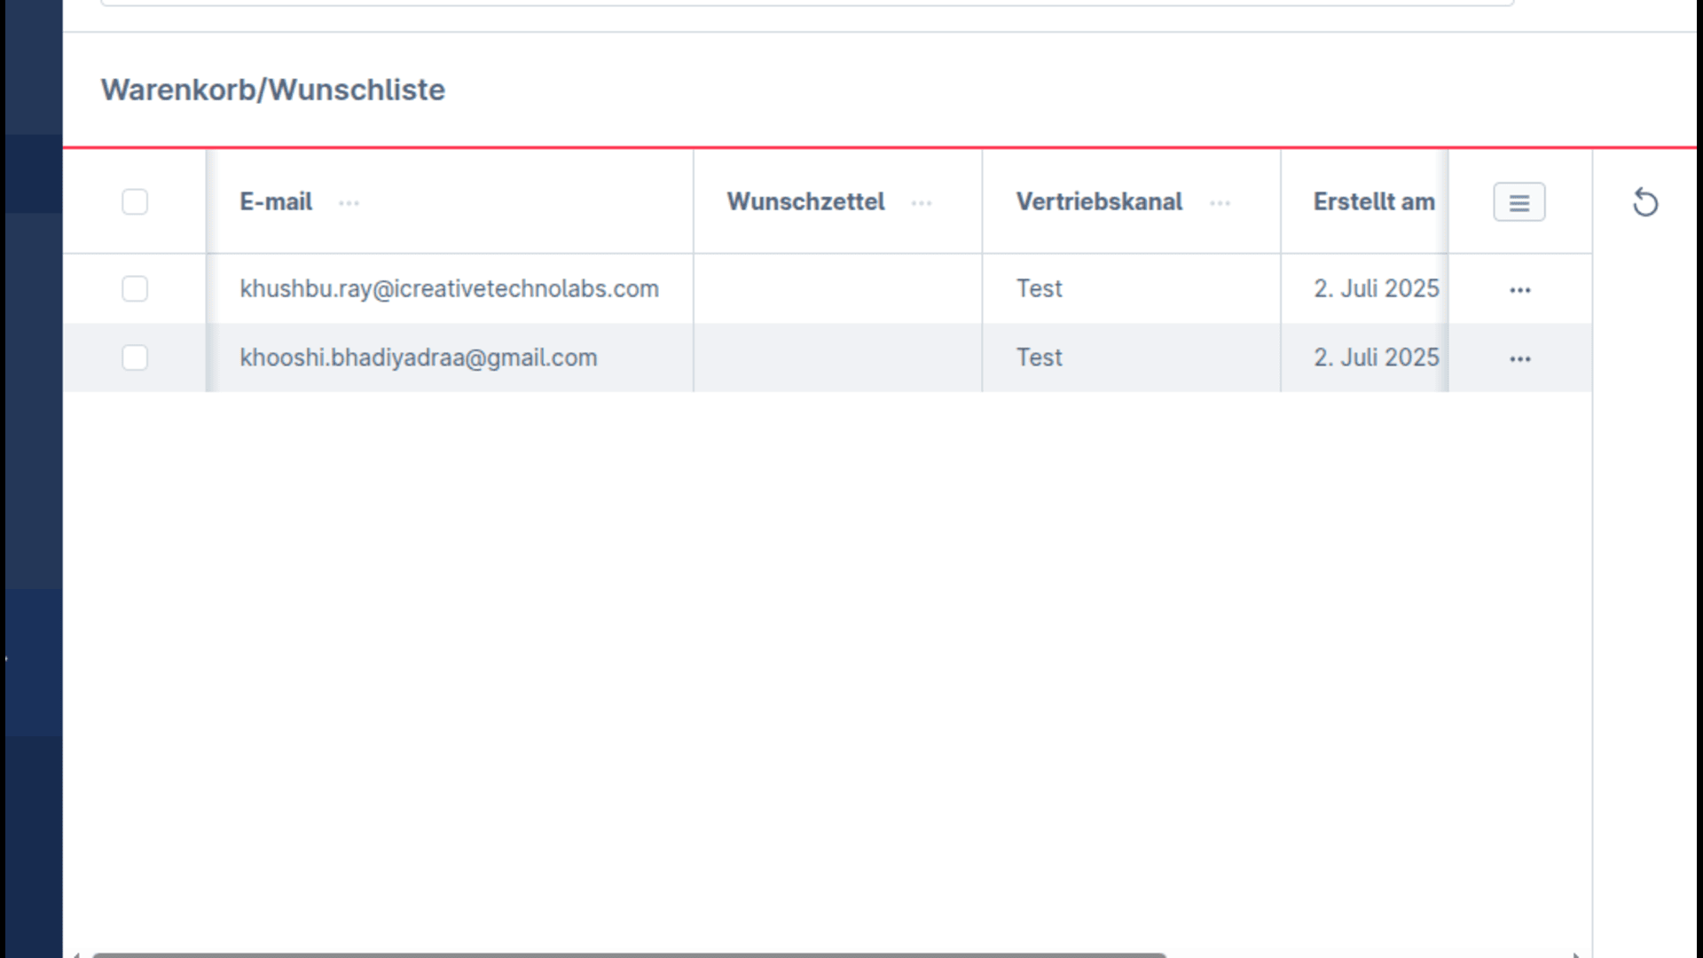Sort by the Erstellt am column header
1703x958 pixels.
[1374, 201]
